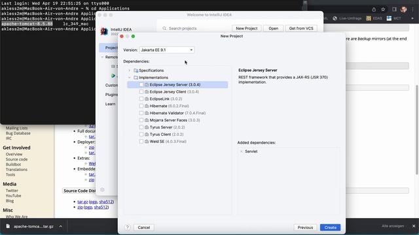419x235 pixels.
Task: Open the browser profile avatar
Action: (403, 10)
